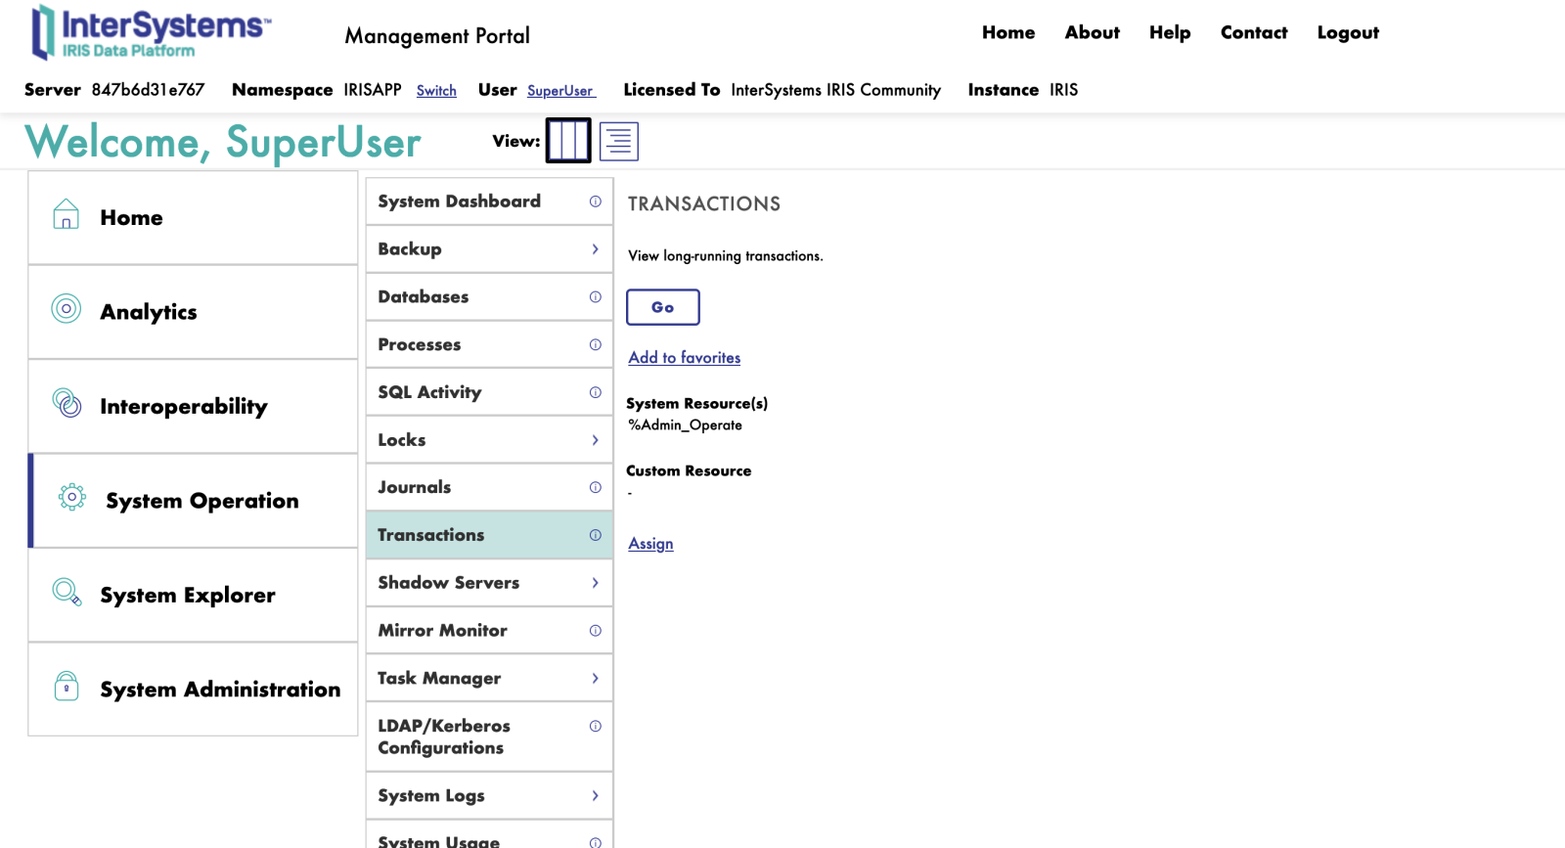Click the Home house icon in sidebar
This screenshot has height=848, width=1565.
coord(66,214)
